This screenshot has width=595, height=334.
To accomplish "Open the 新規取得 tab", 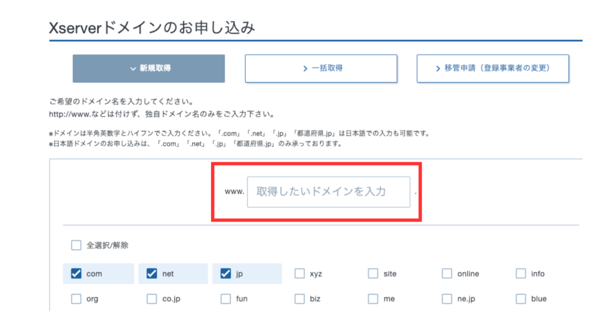I will [x=149, y=68].
